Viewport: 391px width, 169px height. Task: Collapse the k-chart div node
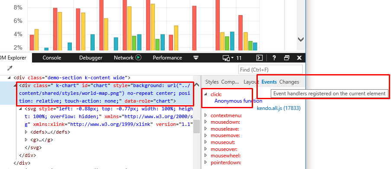[x=15, y=85]
